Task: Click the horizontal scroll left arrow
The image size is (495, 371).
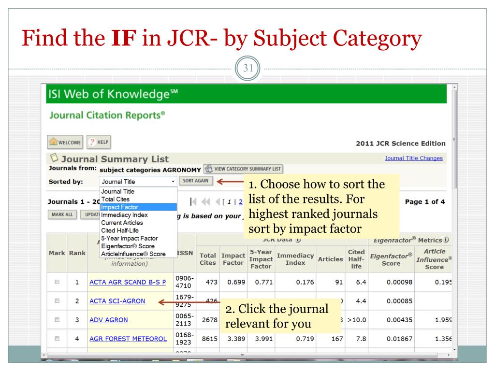Action: click(44, 355)
